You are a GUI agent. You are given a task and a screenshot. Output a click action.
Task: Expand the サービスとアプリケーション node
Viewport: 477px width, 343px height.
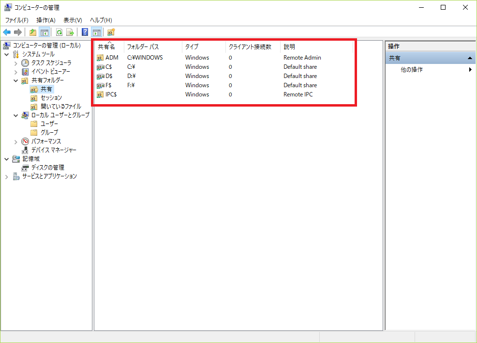(7, 177)
